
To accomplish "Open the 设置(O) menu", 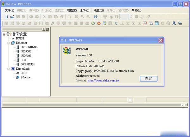I will click(99, 10).
